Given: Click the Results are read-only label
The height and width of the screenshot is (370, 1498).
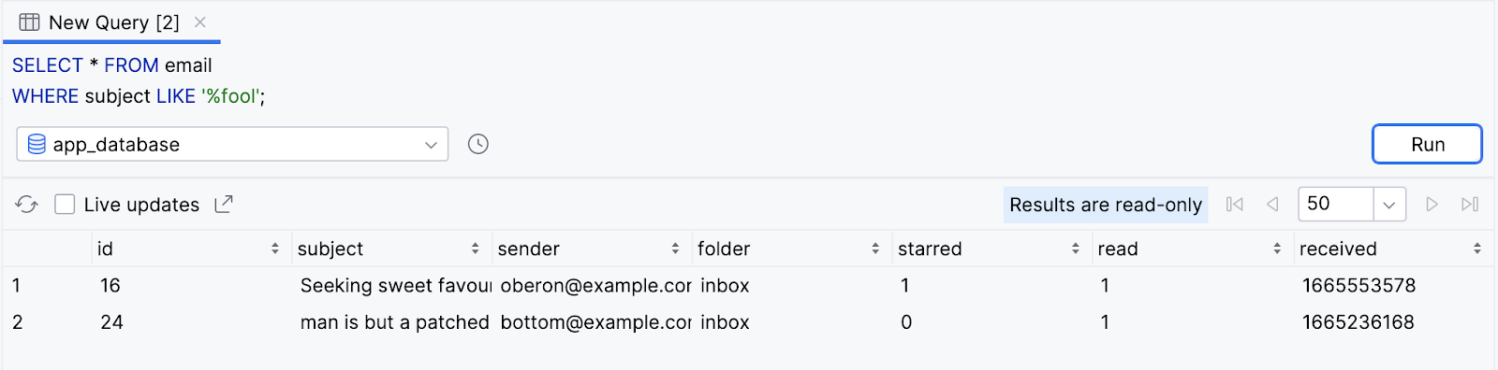Looking at the screenshot, I should pyautogui.click(x=1106, y=205).
